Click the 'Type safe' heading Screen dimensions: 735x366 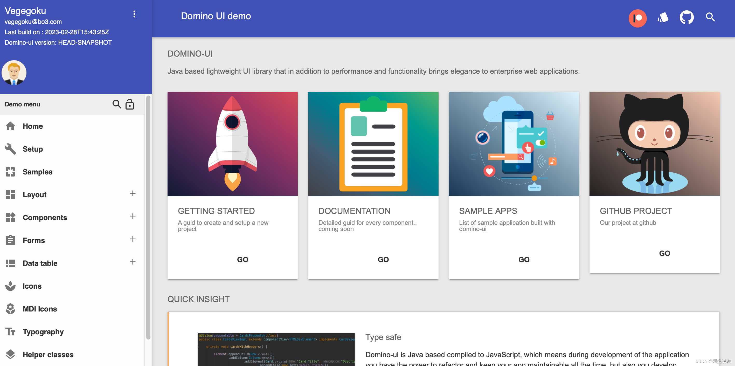tap(383, 337)
